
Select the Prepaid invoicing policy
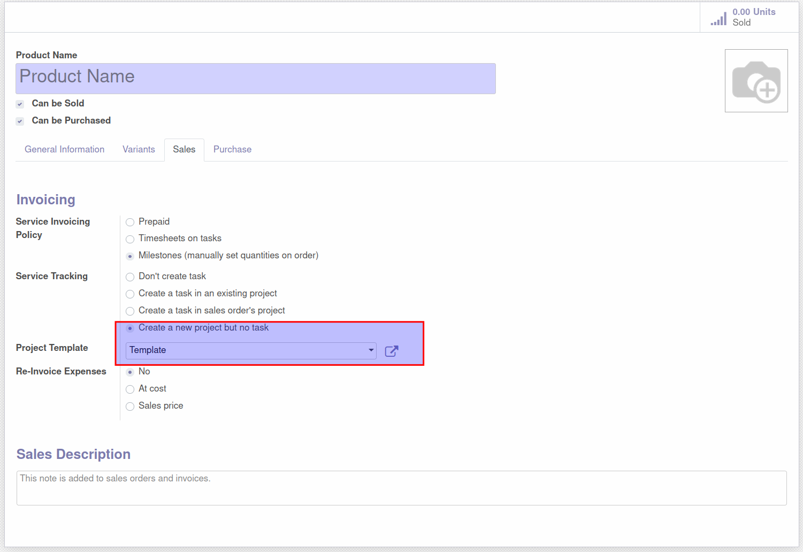coord(130,223)
